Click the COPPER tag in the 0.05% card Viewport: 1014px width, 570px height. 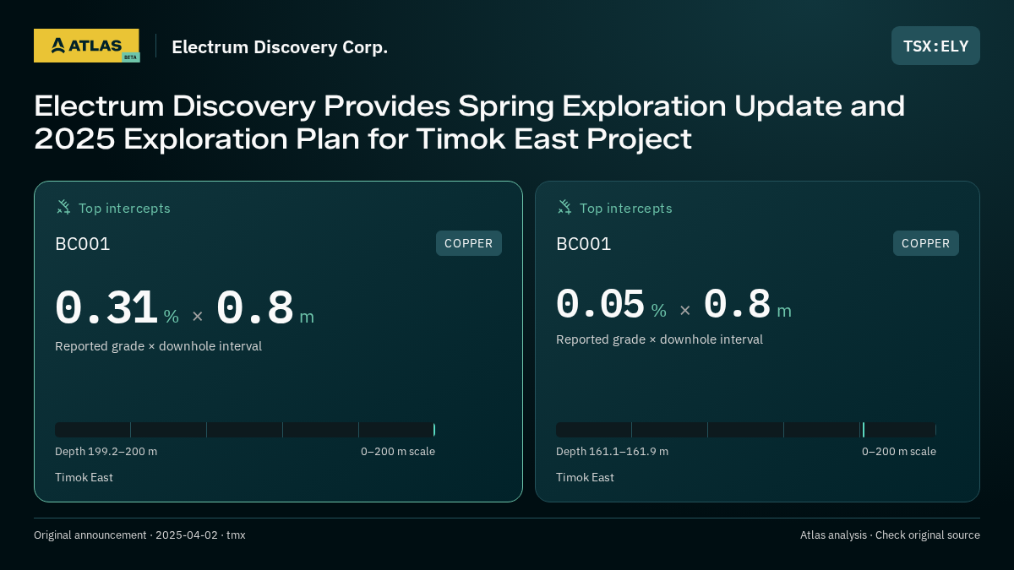pos(926,243)
